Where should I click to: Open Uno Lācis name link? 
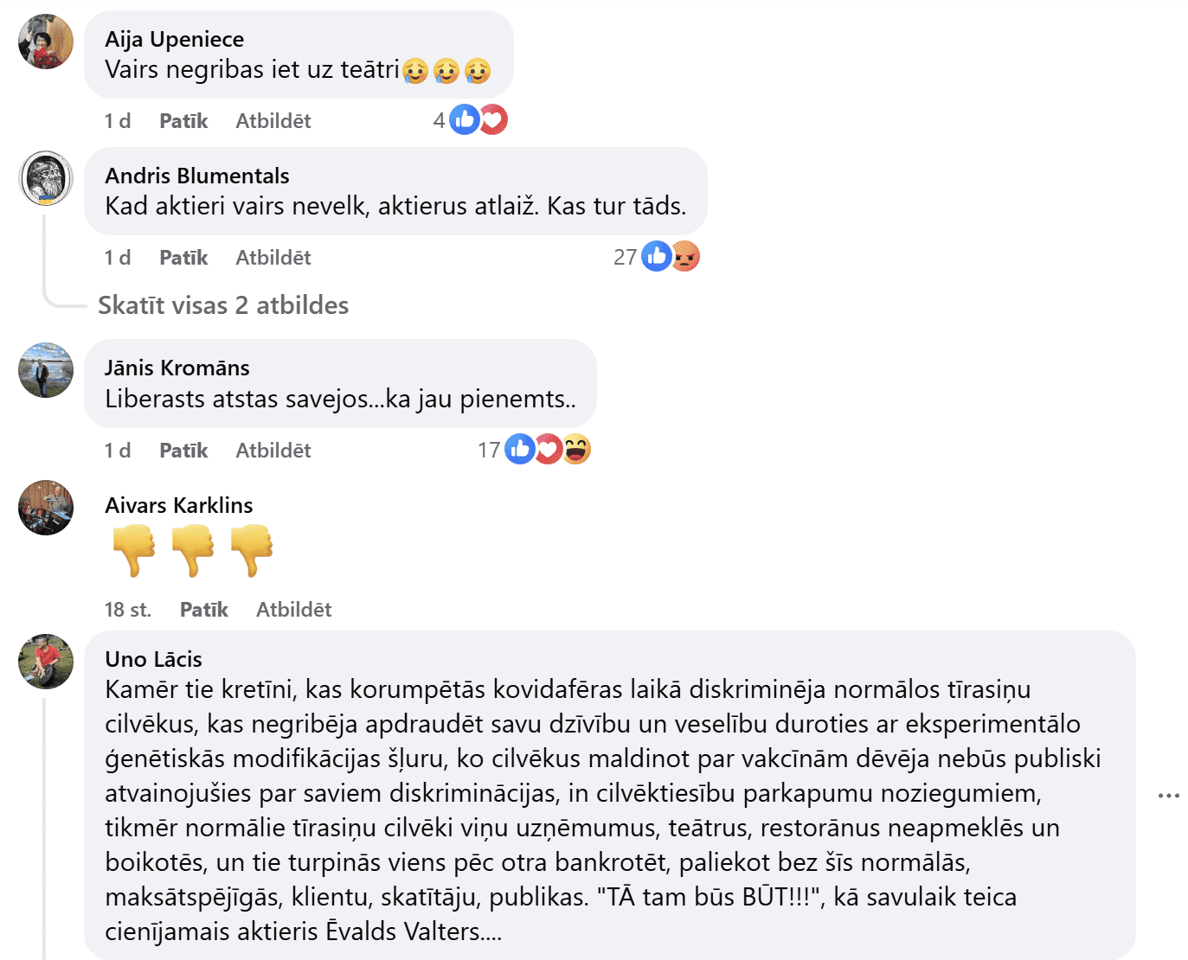pos(153,659)
